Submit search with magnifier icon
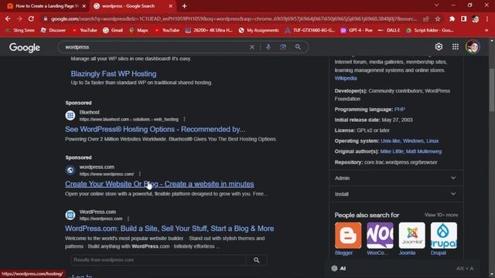This screenshot has width=495, height=278. pyautogui.click(x=298, y=47)
